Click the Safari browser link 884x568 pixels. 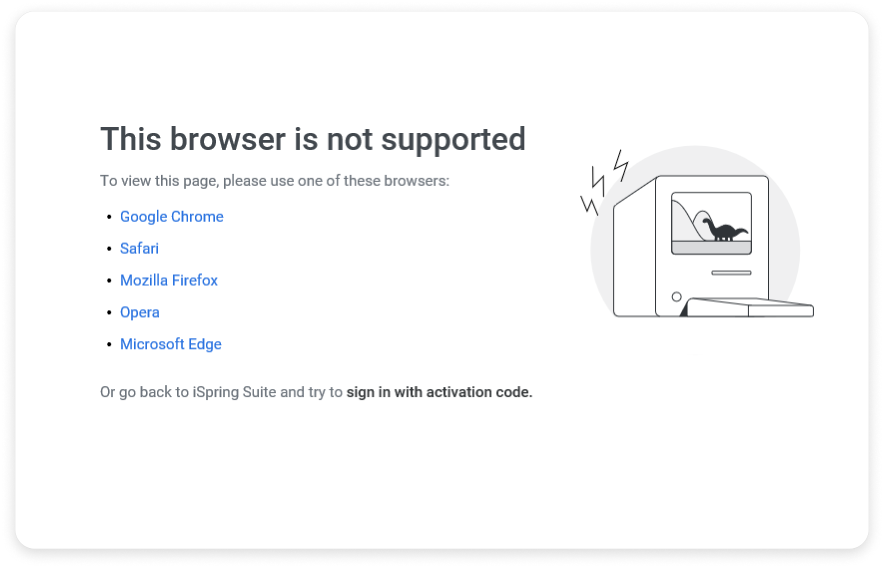pos(139,249)
